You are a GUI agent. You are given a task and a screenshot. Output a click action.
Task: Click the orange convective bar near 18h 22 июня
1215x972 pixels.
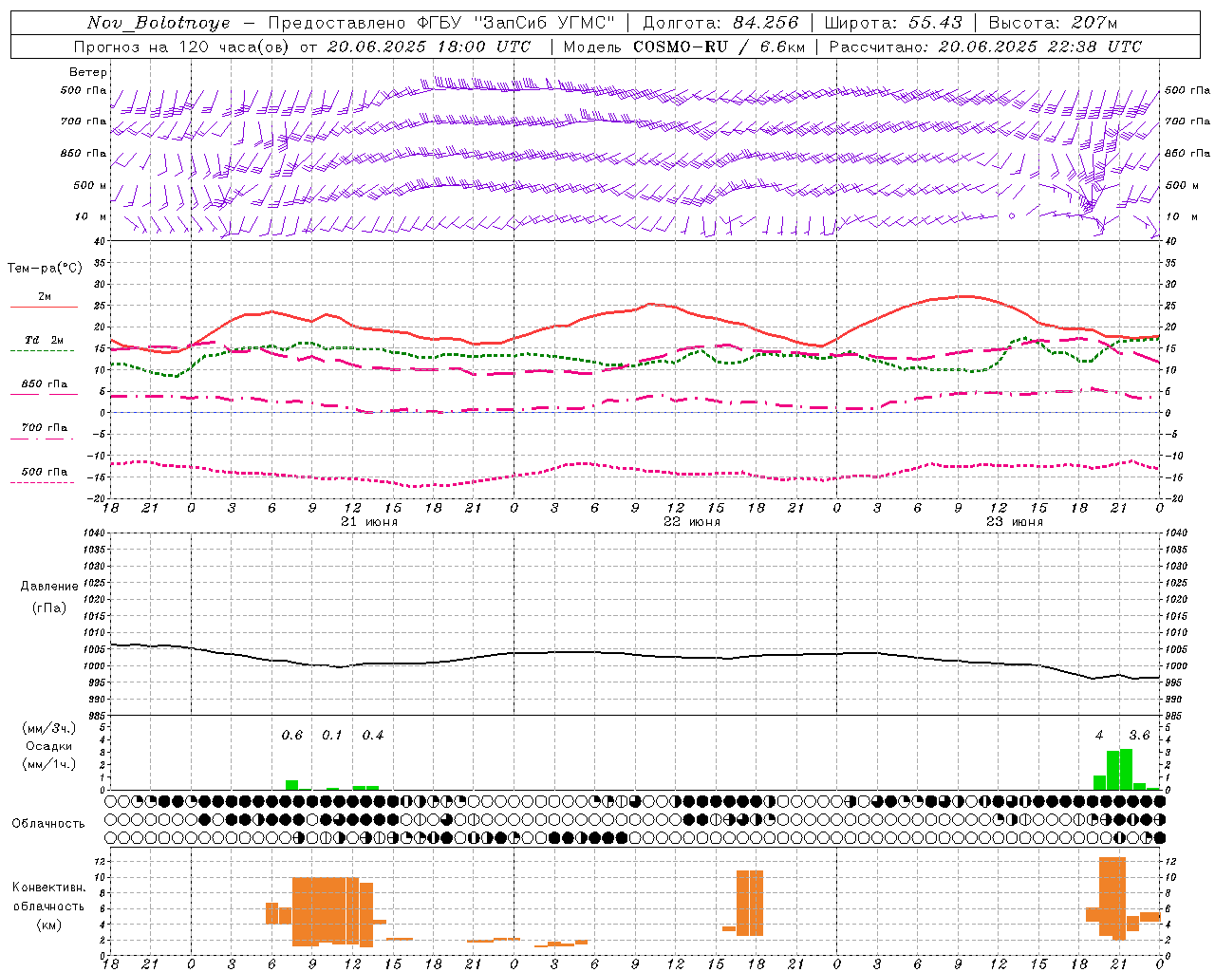click(x=757, y=903)
